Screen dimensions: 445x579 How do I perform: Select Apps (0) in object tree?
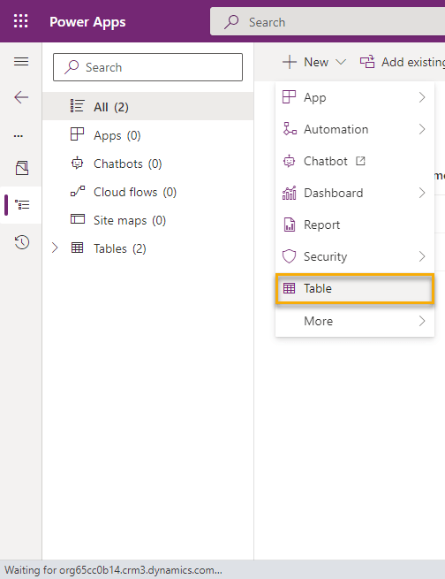point(148,134)
